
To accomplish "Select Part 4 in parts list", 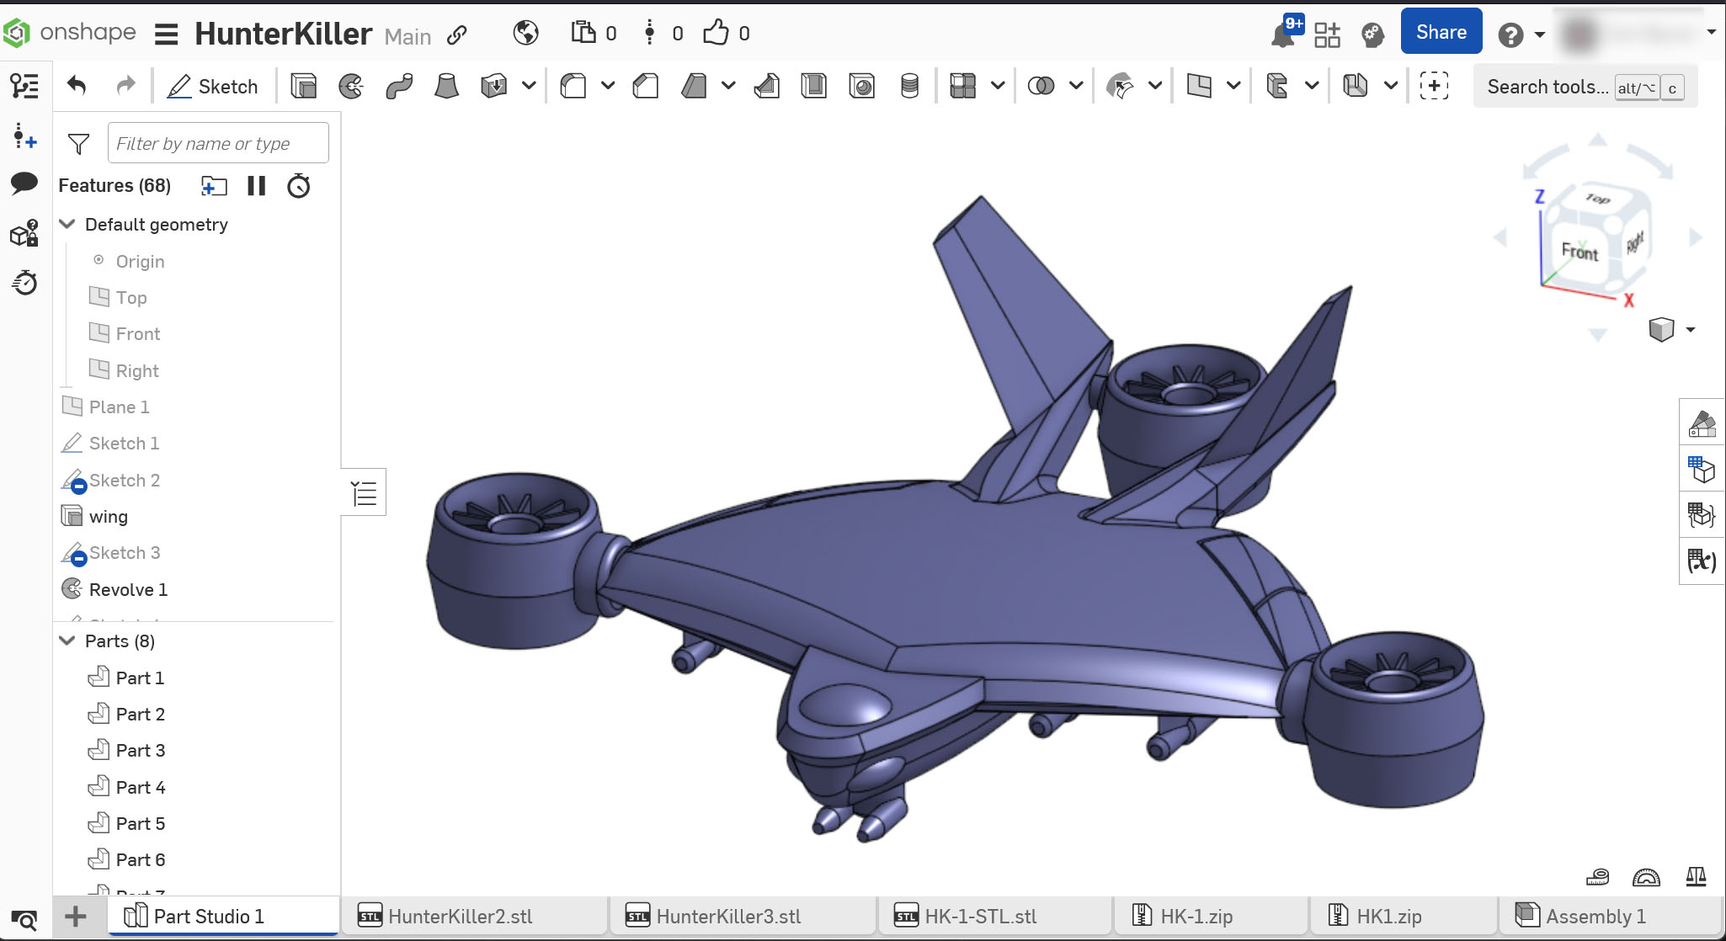I will coord(141,788).
